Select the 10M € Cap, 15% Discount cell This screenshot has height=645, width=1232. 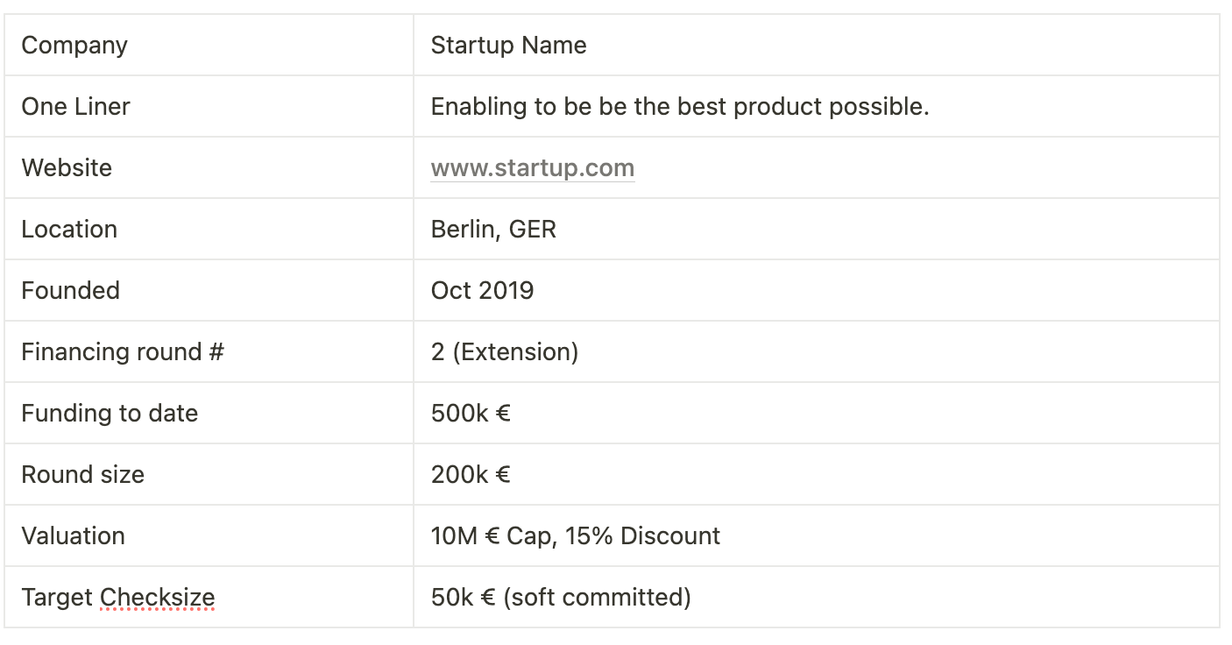(x=817, y=535)
